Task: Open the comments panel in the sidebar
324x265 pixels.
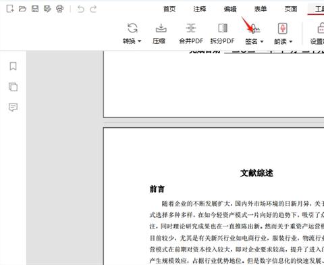Action: tap(13, 107)
